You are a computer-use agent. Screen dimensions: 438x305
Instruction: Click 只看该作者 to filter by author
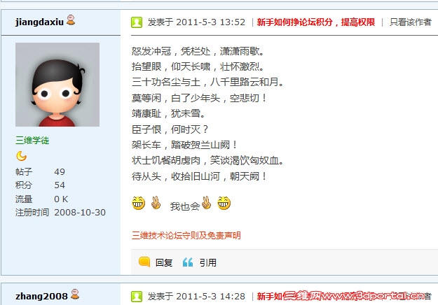[x=411, y=22]
